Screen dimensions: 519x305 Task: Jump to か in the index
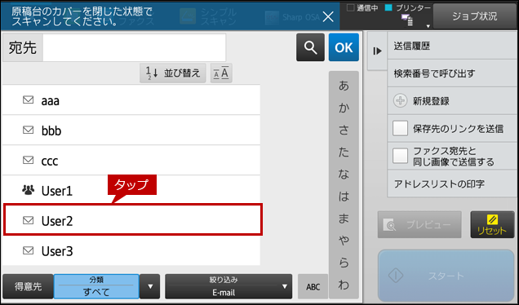click(x=344, y=108)
